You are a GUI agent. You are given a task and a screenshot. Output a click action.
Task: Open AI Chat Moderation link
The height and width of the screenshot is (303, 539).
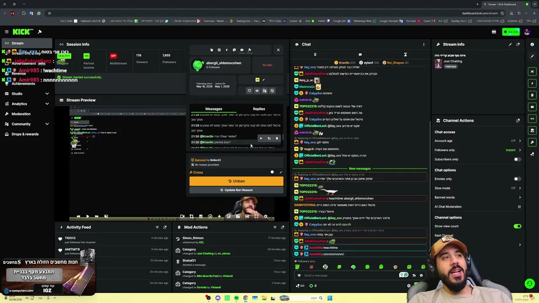pos(478,207)
